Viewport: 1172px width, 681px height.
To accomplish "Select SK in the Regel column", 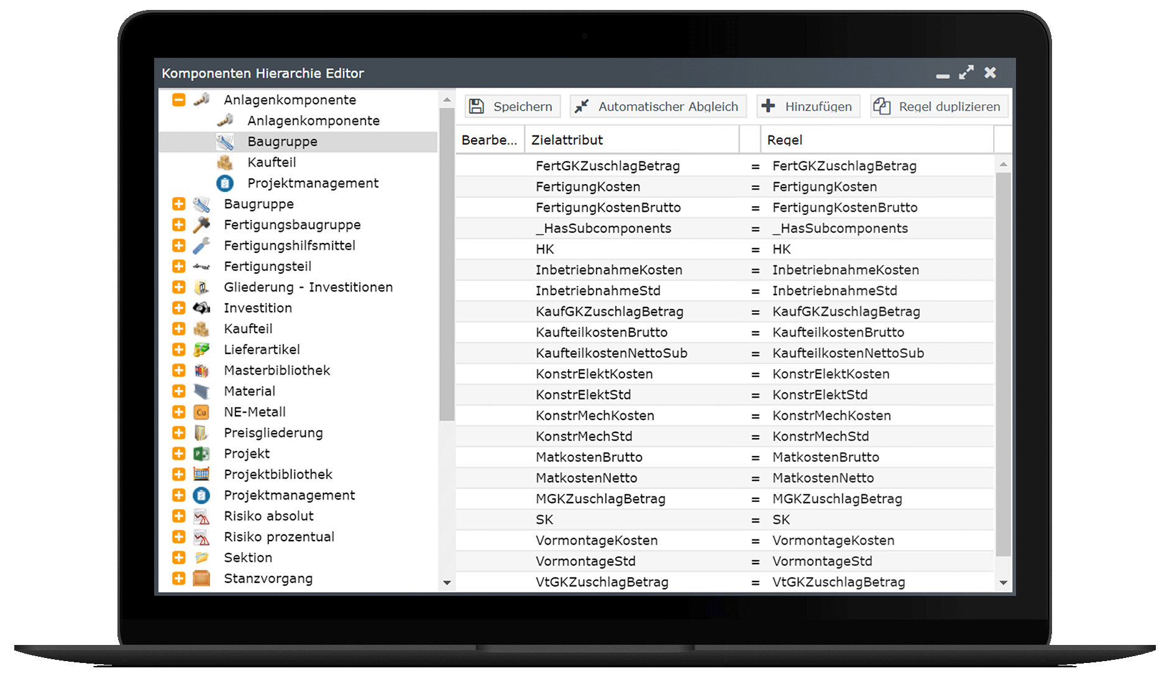I will coord(781,519).
